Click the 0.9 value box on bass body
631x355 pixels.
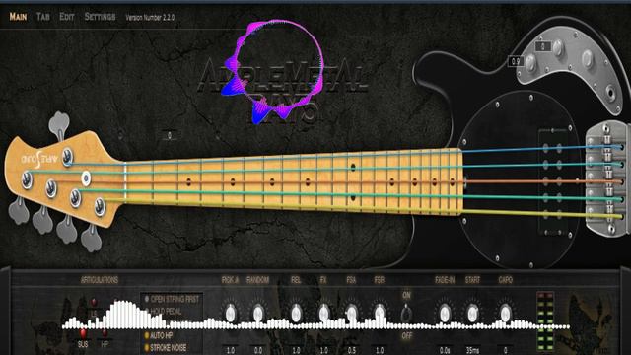[515, 61]
